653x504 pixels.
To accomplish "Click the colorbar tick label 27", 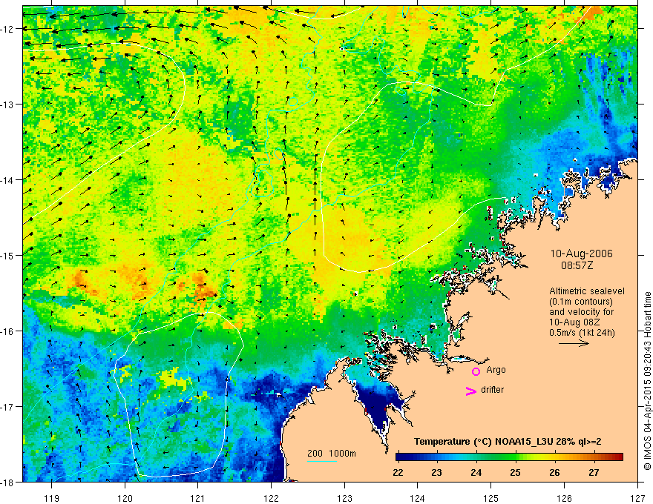I will [594, 472].
